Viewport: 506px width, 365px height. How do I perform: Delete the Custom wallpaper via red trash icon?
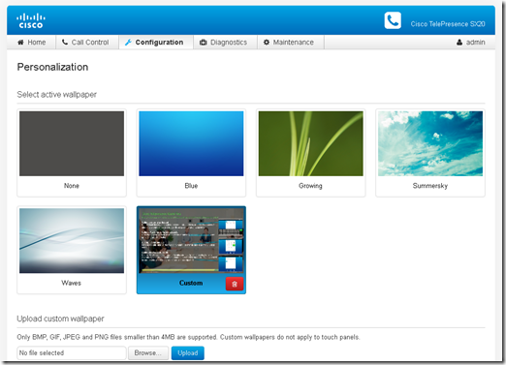(x=235, y=284)
